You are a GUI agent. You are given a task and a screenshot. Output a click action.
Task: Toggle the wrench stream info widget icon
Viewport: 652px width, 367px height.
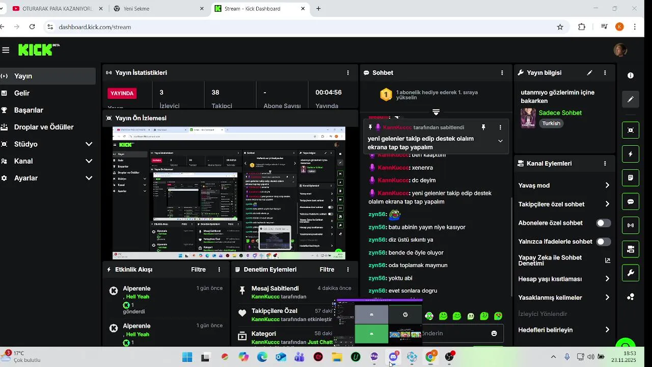[x=631, y=273]
